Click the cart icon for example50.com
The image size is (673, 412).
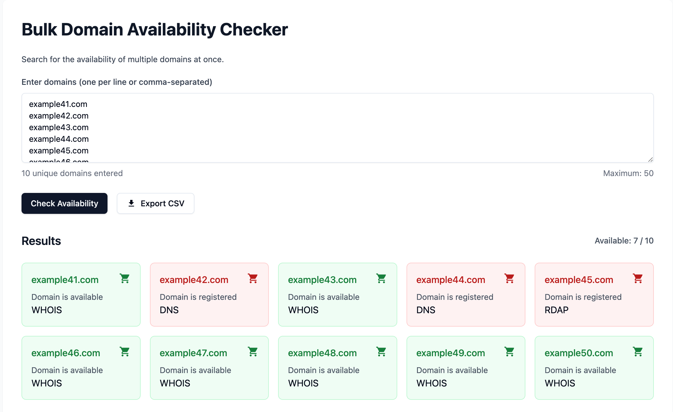click(x=638, y=352)
